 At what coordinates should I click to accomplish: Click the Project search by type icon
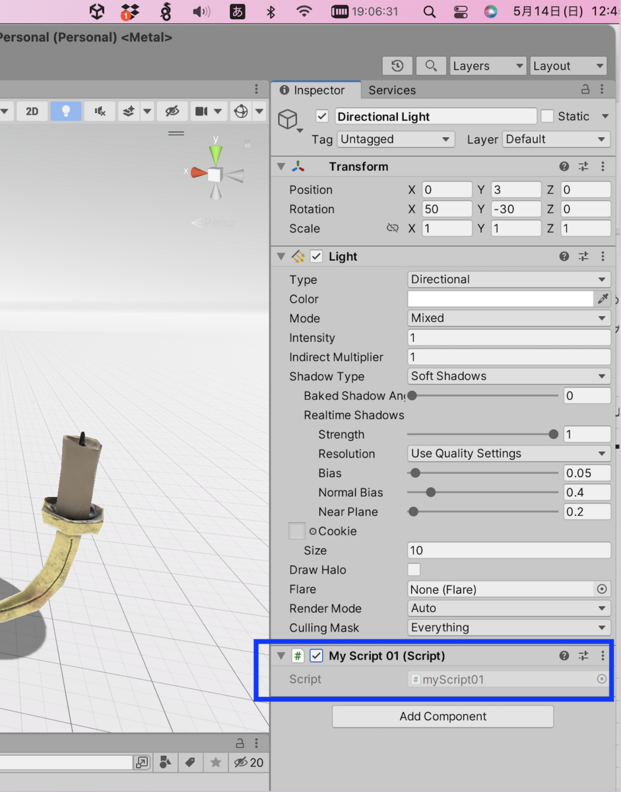(x=165, y=762)
